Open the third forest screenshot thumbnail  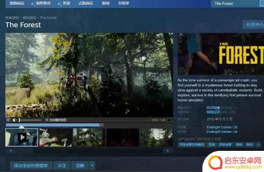tap(89, 138)
